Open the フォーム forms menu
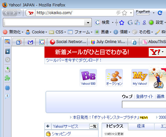Screen dimensions: 166x137 [x=80, y=32]
